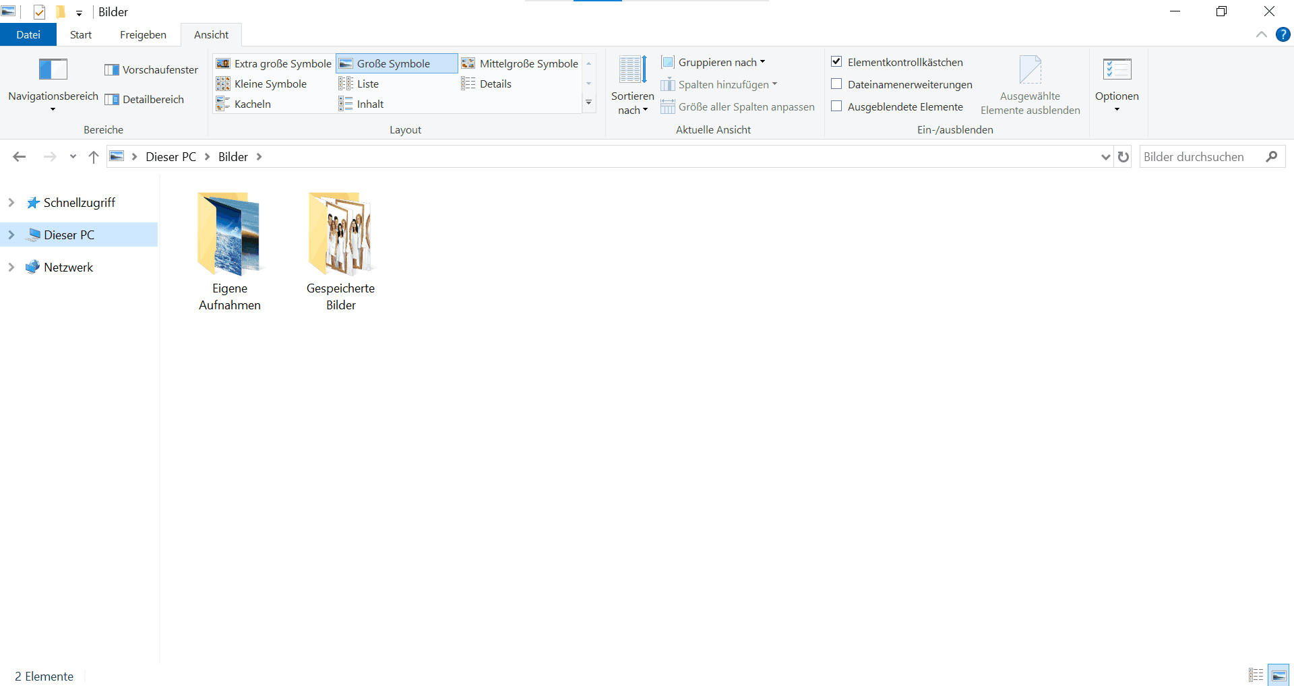Select the Kacheln layout view
Screen dimensions: 1294x686
tap(244, 104)
